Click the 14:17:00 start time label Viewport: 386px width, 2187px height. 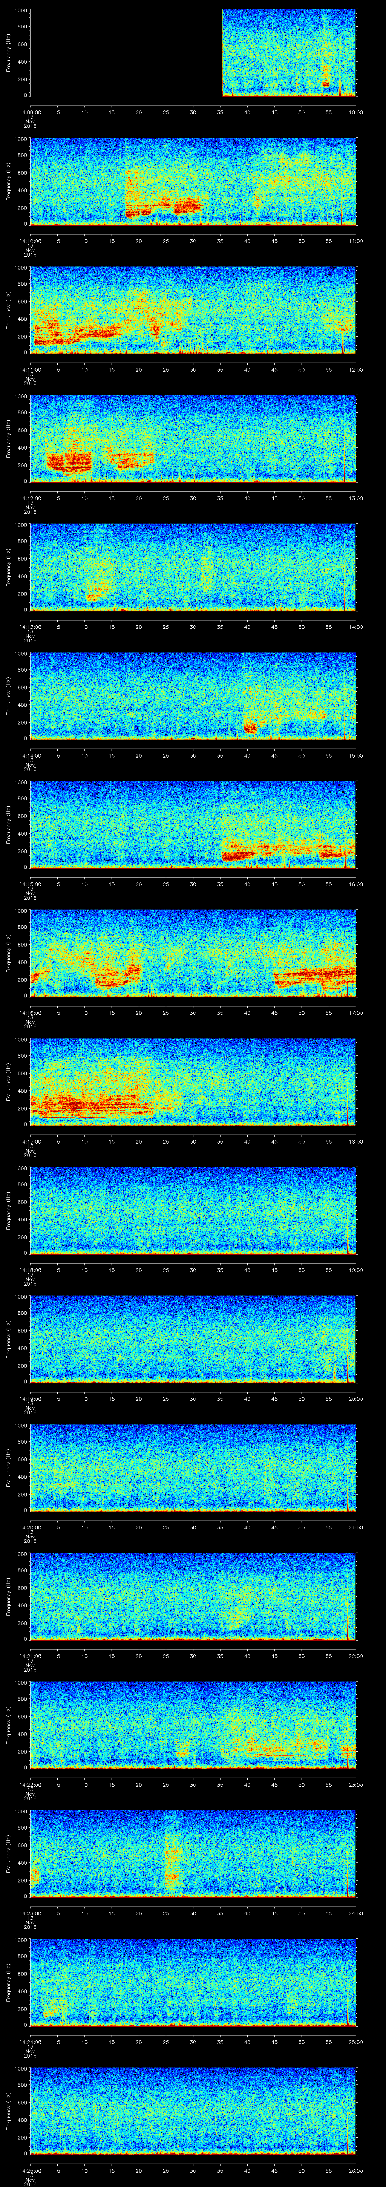(x=30, y=1141)
